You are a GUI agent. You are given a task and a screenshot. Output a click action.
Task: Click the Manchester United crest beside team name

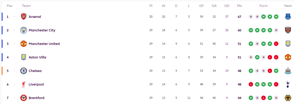(24, 44)
